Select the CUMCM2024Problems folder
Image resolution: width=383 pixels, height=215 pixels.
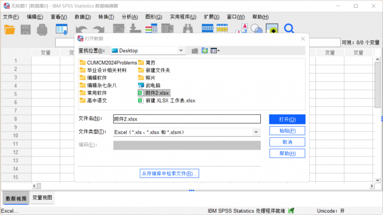[x=108, y=62]
